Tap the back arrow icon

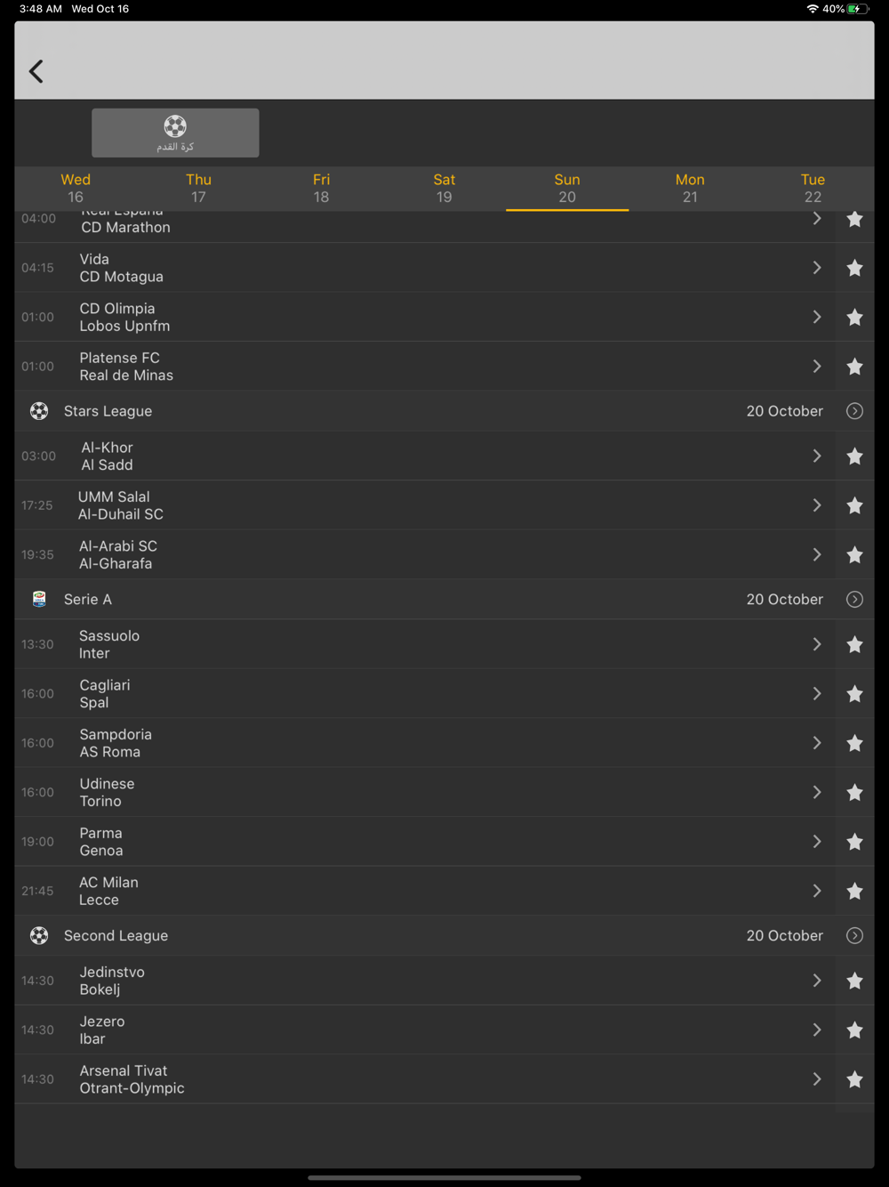(x=36, y=71)
